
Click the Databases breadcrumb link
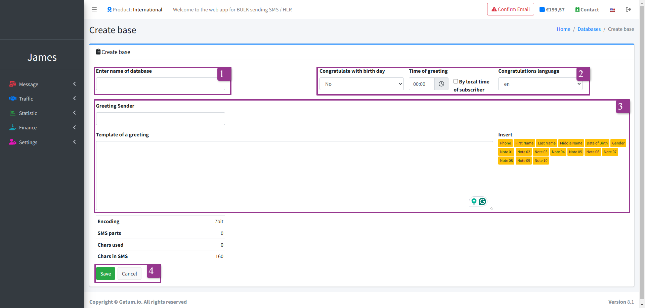coord(589,29)
